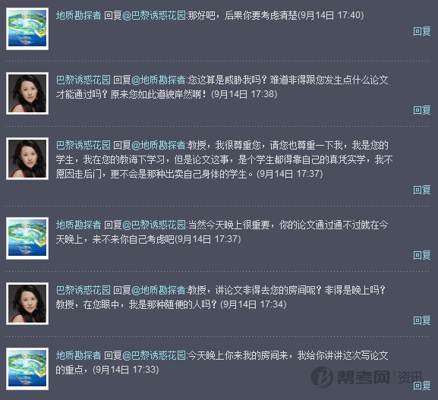Open @巴黎诱惑花园 mention in 17:40 comment

[x=154, y=15]
